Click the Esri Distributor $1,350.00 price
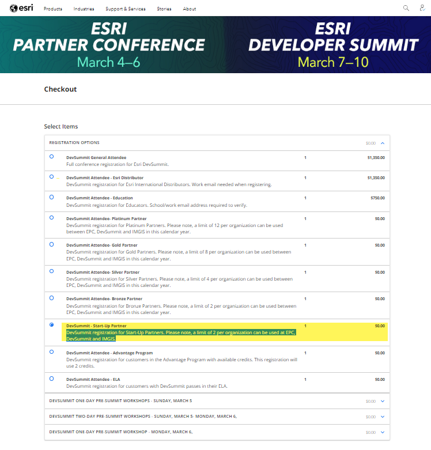Viewport: 431px width, 450px height. click(x=376, y=177)
